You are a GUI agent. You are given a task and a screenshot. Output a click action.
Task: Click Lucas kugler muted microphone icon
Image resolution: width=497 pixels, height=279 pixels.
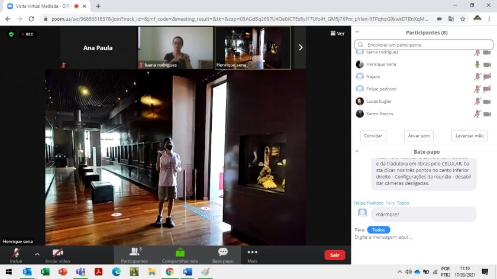[477, 101]
